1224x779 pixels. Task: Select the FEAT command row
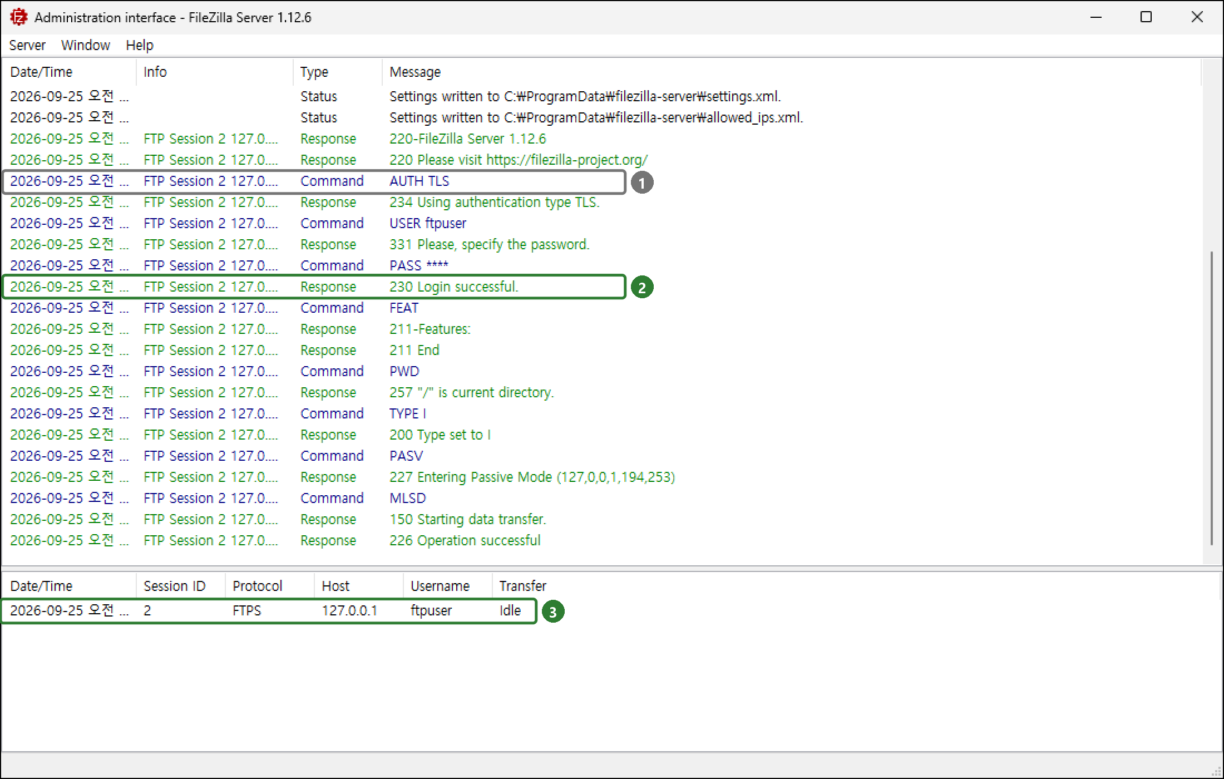601,308
